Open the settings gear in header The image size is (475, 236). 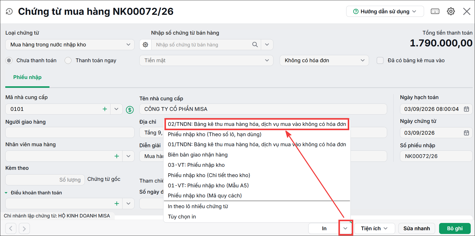coord(451,11)
